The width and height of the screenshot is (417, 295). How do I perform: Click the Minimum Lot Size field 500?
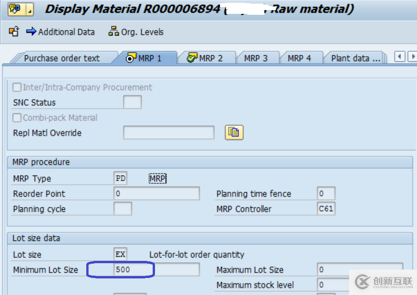(x=157, y=270)
